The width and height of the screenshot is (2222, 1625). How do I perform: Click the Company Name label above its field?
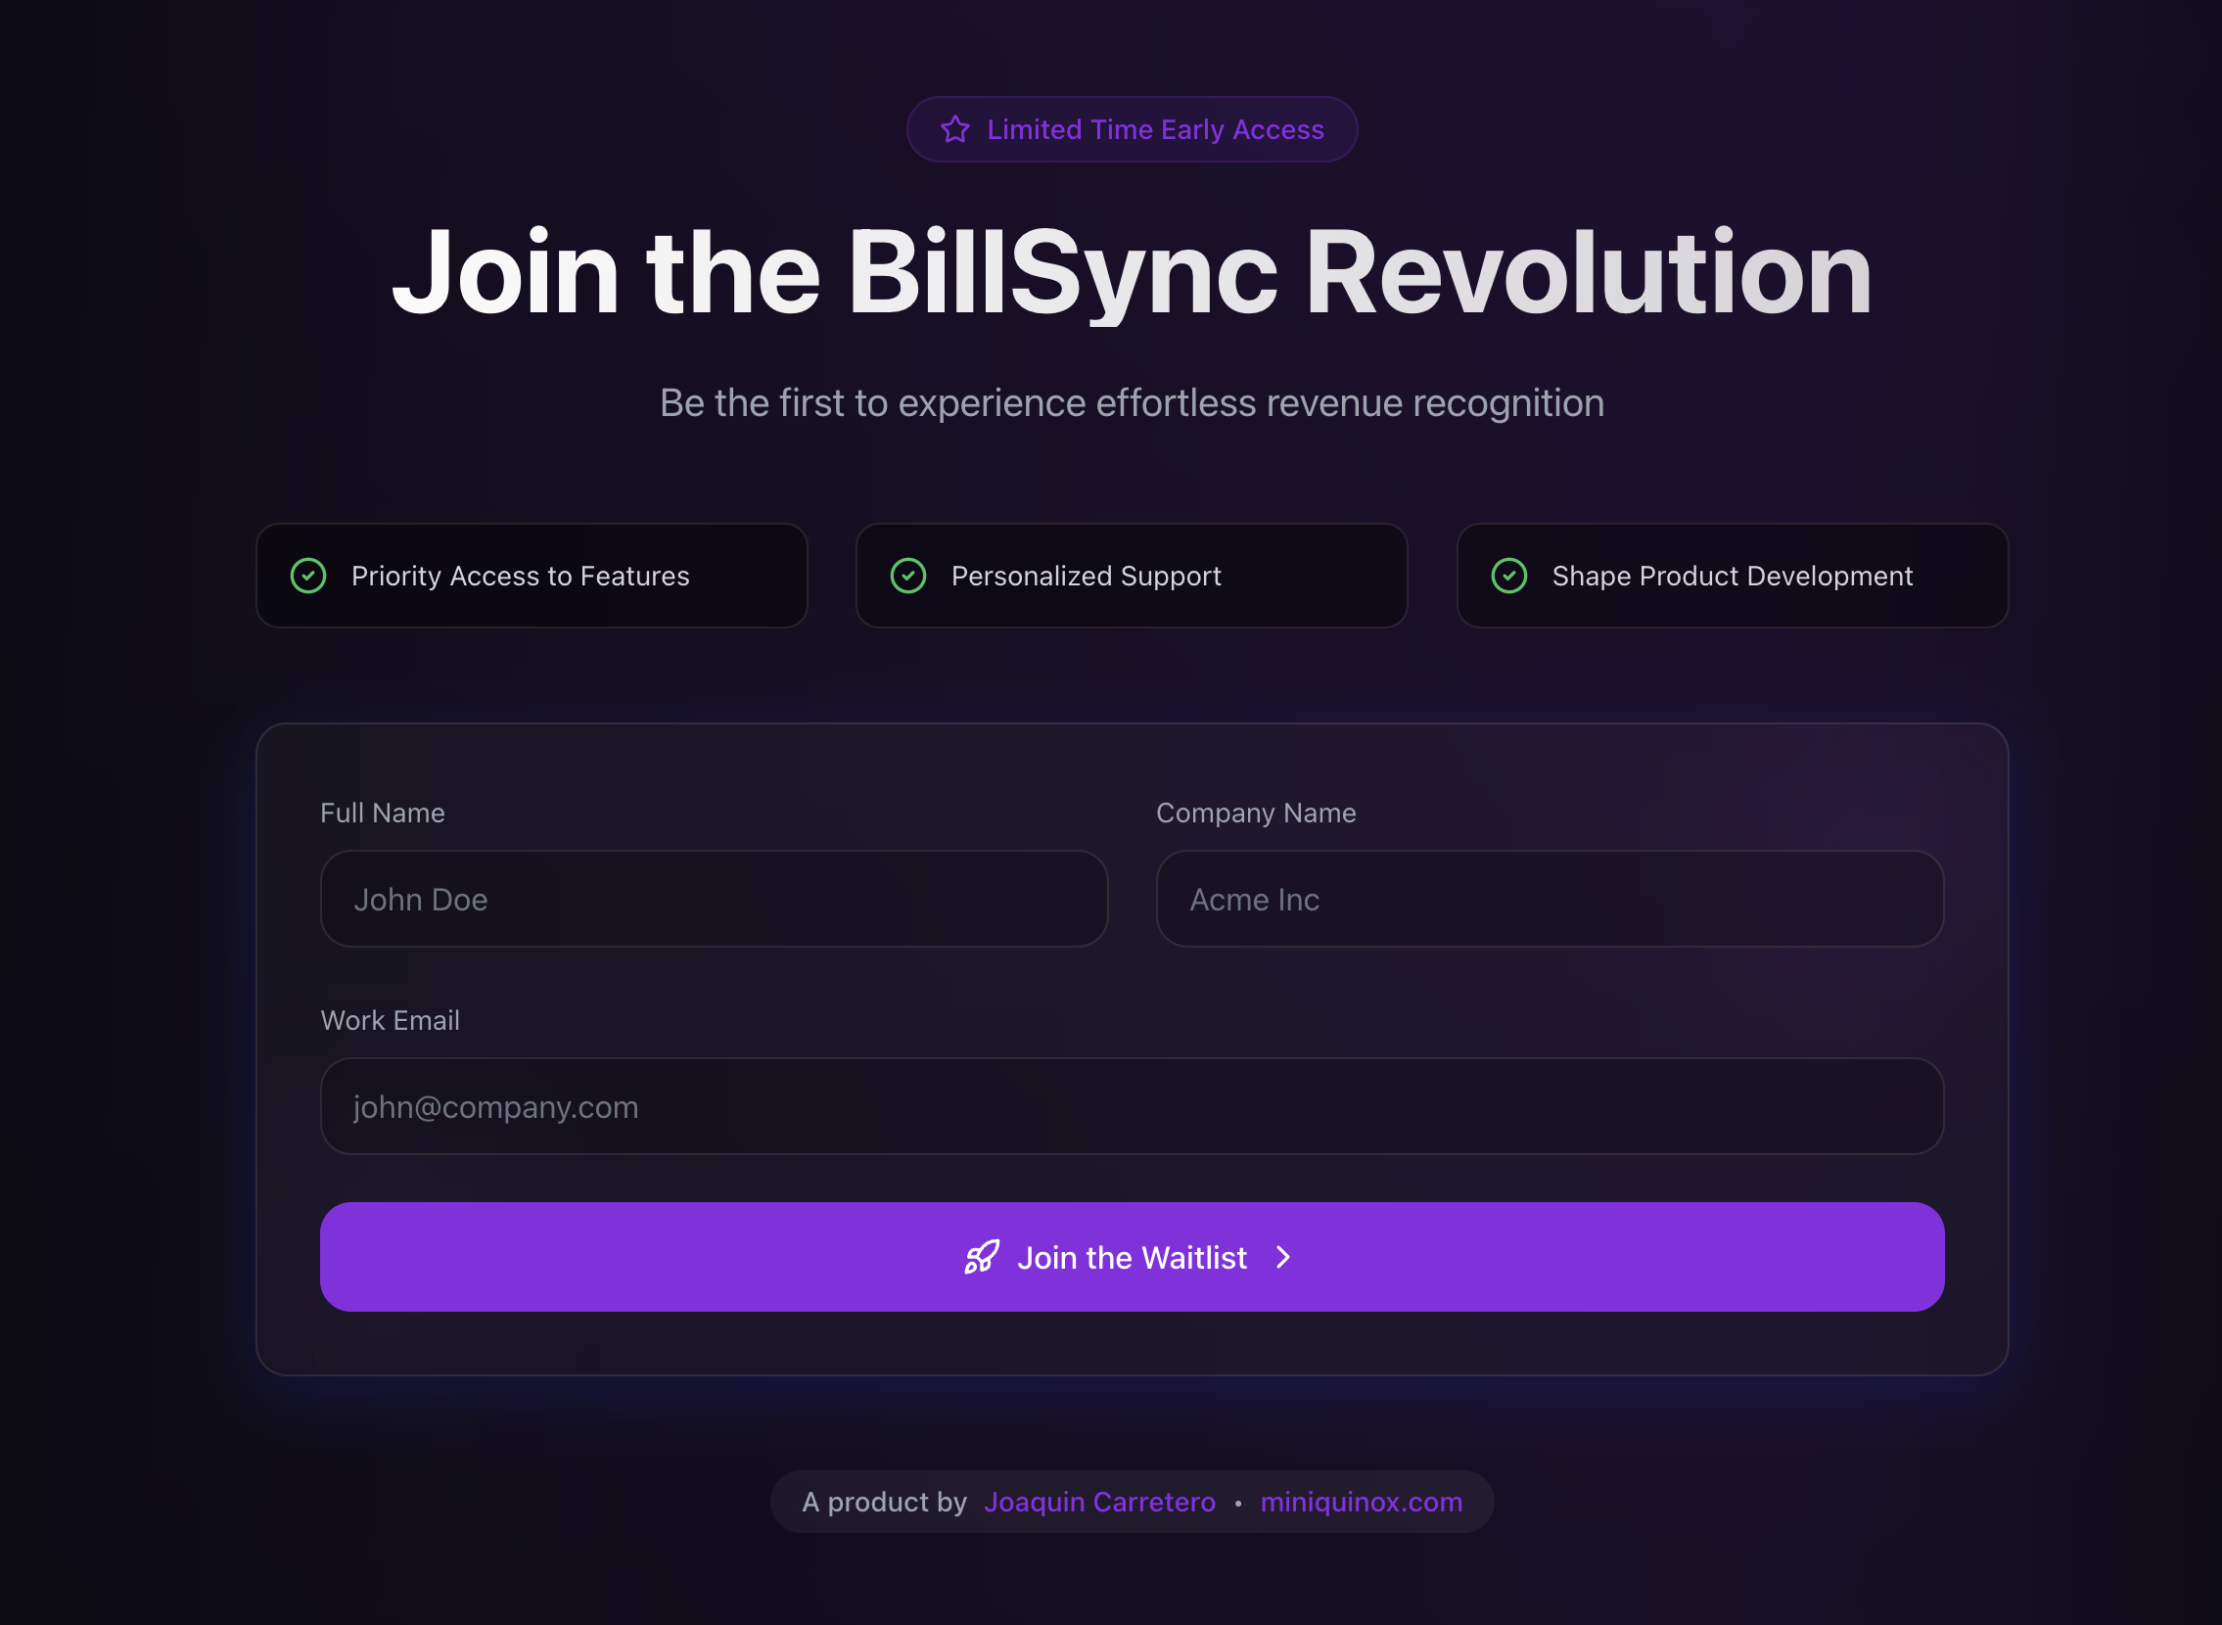pyautogui.click(x=1256, y=812)
